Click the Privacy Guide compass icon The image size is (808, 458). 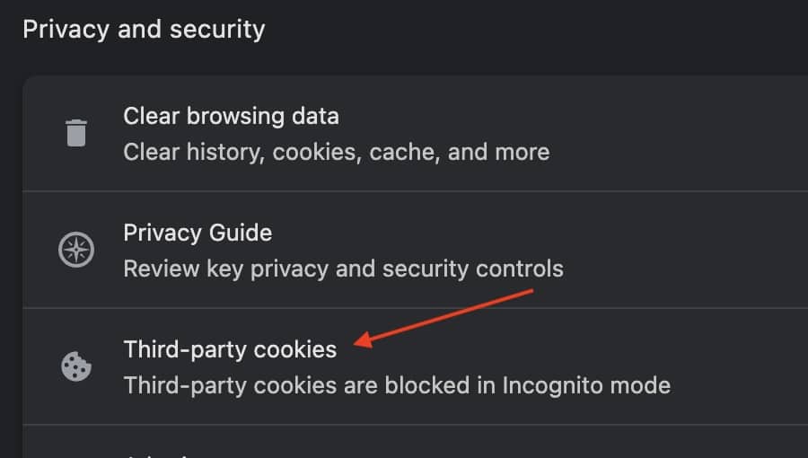pos(76,250)
